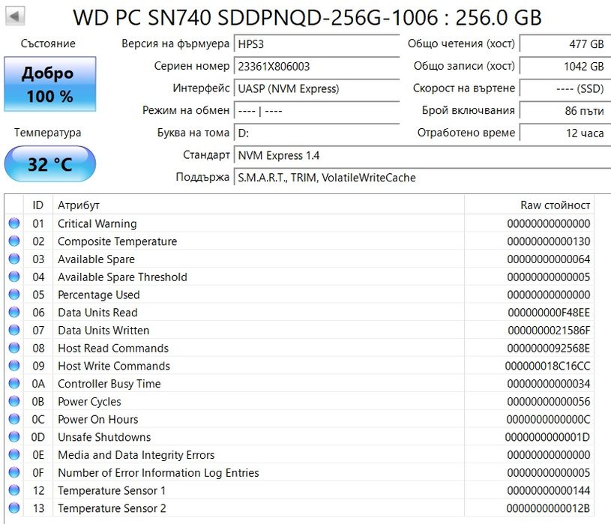Click the Host Write Commands status orb
611x524 pixels.
coord(14,366)
